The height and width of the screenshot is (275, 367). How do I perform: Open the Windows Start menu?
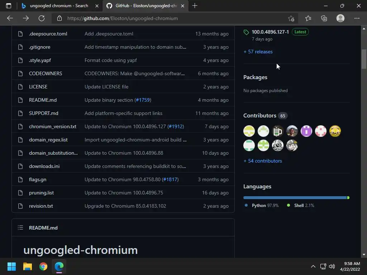(x=11, y=266)
